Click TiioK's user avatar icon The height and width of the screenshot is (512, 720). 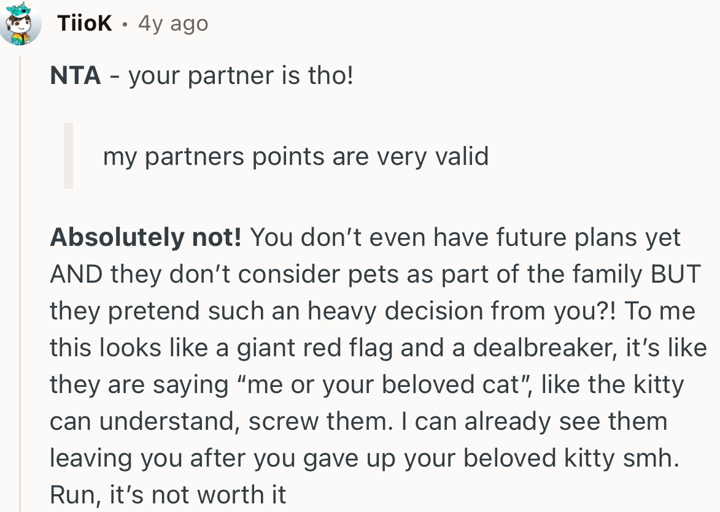click(x=21, y=25)
